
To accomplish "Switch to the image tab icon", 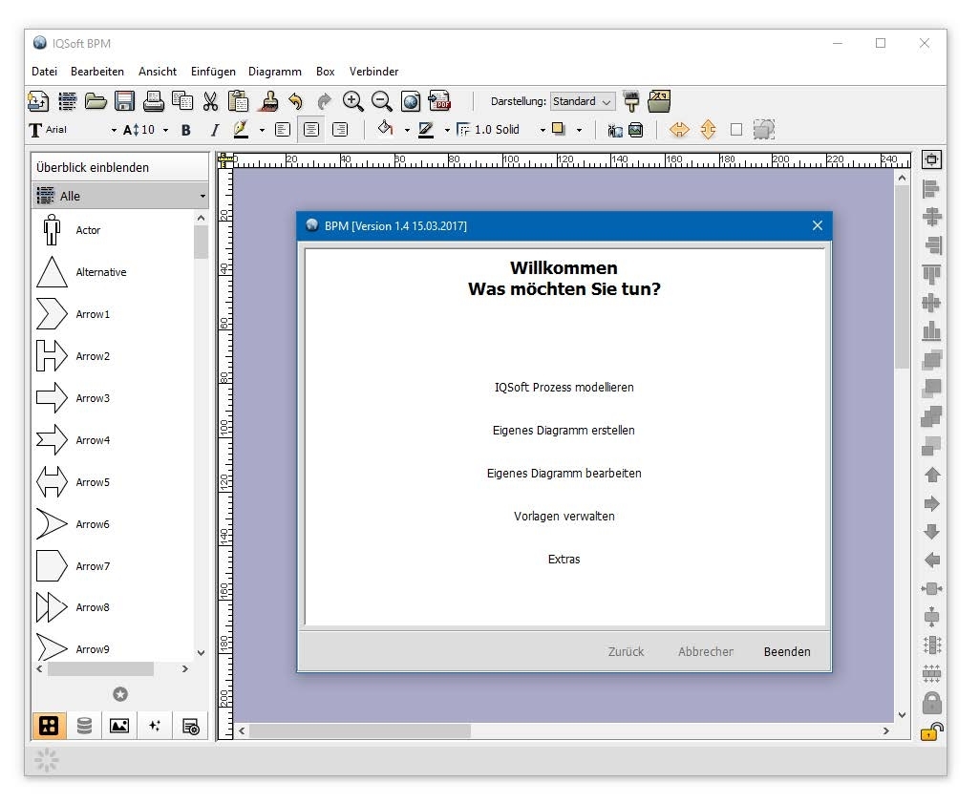I will pos(119,726).
